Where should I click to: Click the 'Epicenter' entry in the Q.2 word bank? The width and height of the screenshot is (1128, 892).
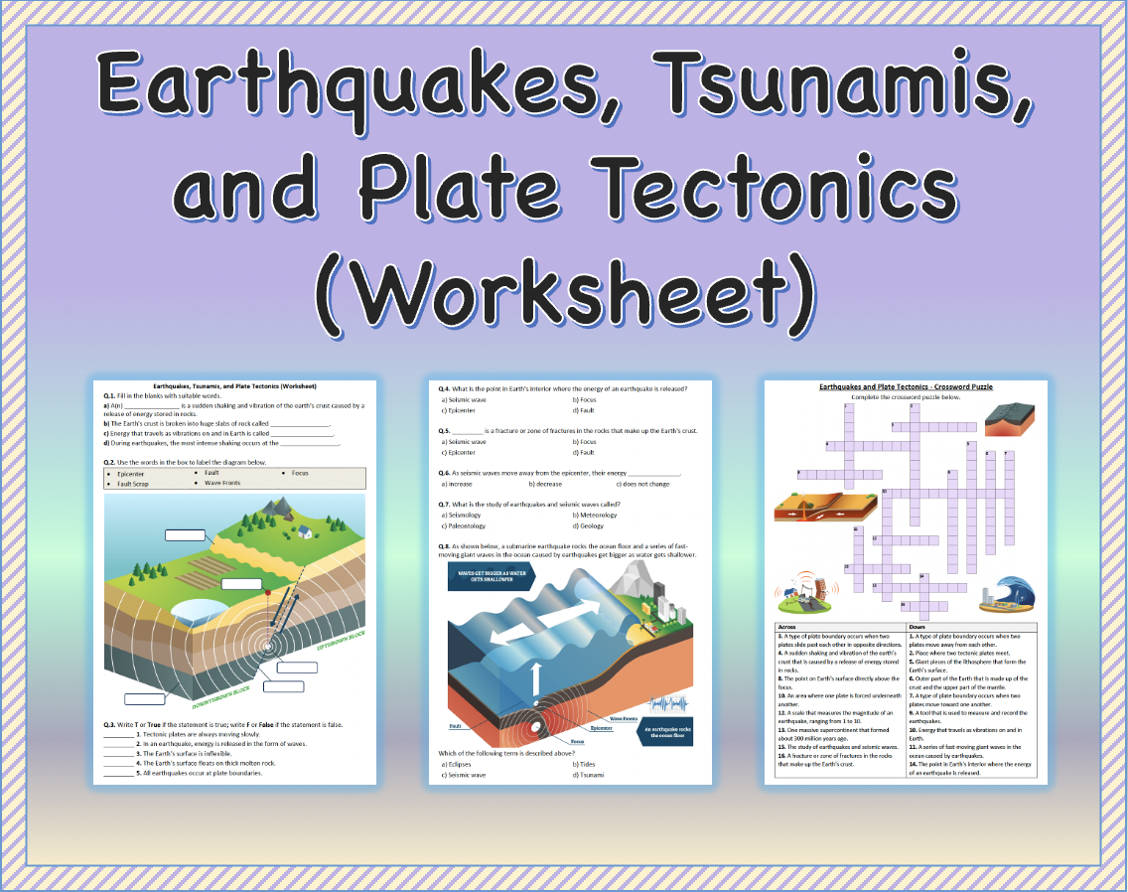129,474
